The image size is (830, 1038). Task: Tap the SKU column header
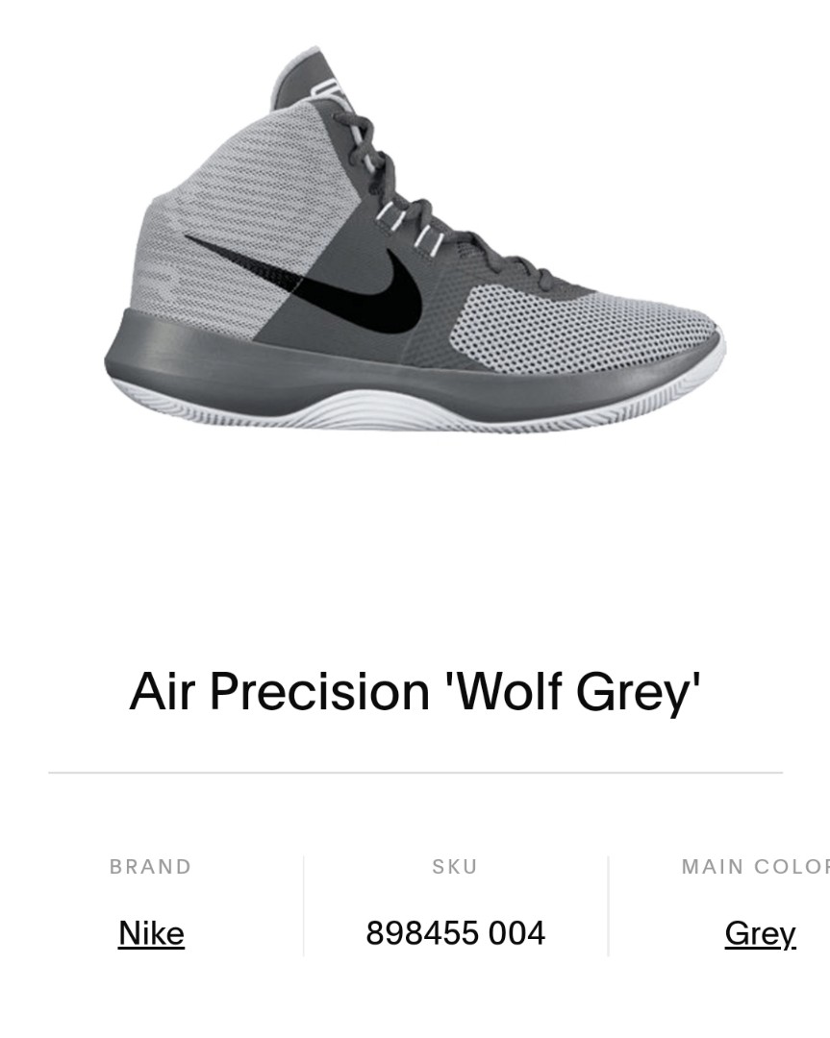coord(454,866)
